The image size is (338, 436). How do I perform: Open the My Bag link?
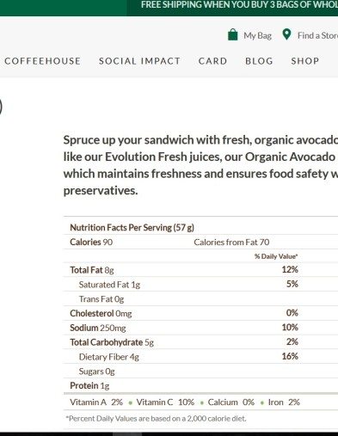pos(257,35)
